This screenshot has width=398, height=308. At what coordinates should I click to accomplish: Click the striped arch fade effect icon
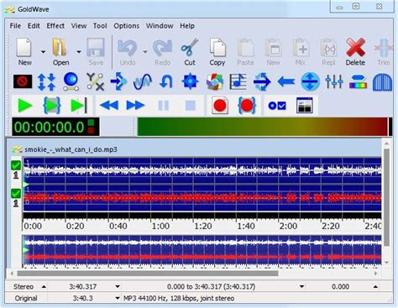click(382, 81)
